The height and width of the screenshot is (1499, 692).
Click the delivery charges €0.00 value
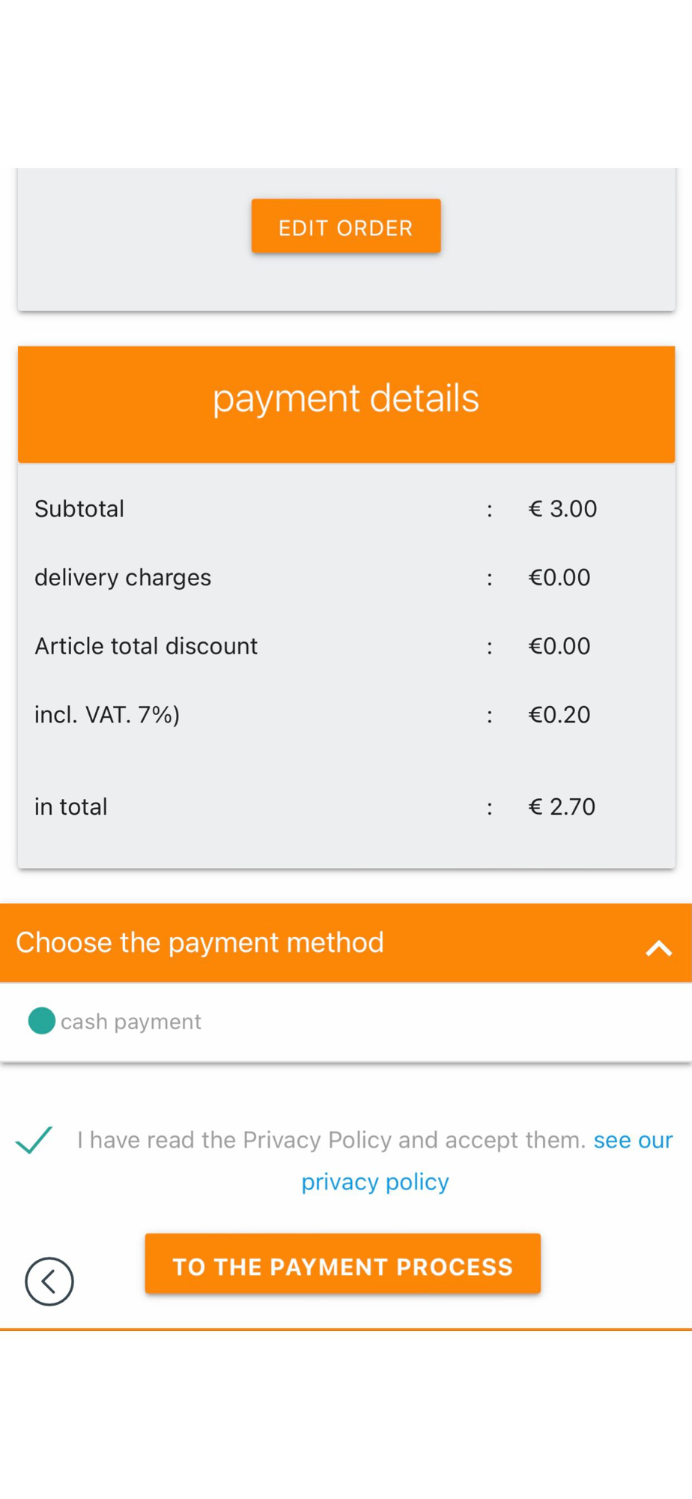pos(559,578)
